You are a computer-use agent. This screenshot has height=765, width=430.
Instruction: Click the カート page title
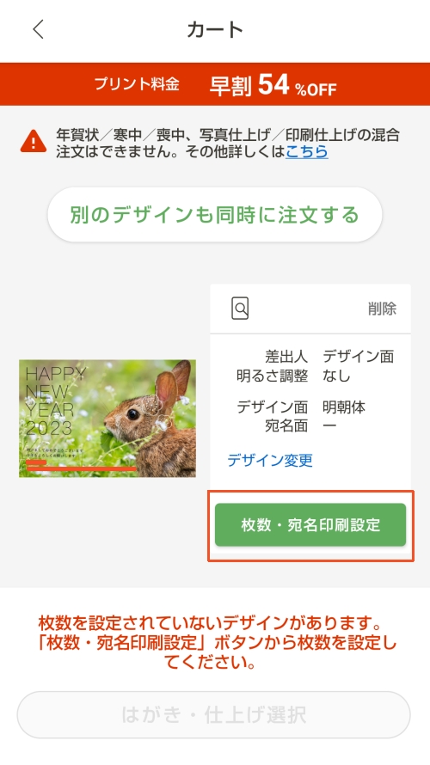coord(215,30)
